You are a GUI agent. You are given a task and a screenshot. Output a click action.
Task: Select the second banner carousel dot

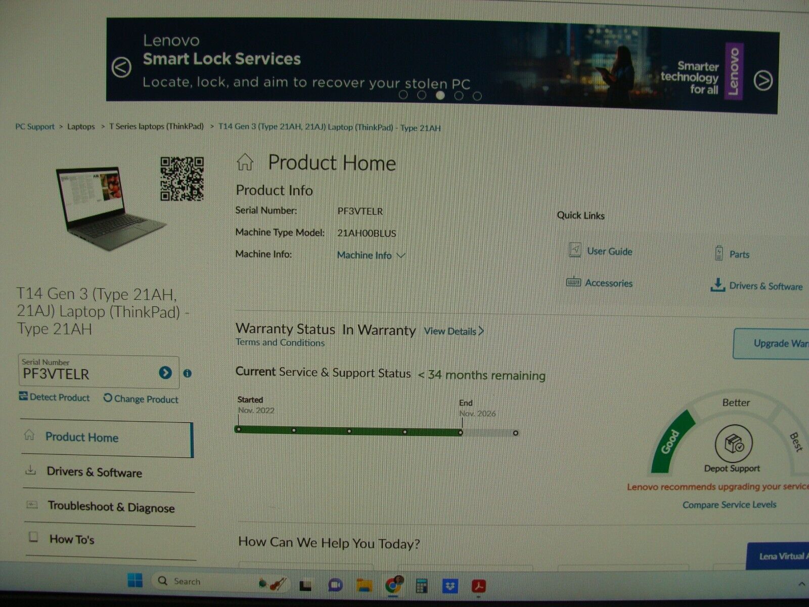click(422, 95)
